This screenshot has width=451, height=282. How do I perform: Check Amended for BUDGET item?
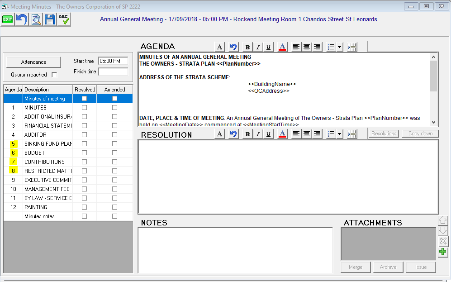point(114,153)
